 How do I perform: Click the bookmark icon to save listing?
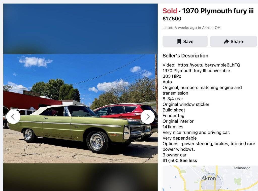(179, 42)
